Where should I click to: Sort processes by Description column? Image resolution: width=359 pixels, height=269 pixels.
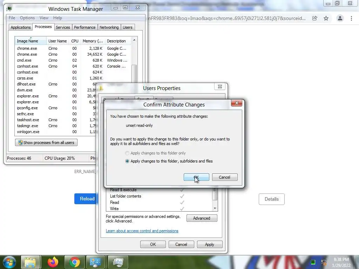[x=118, y=41]
